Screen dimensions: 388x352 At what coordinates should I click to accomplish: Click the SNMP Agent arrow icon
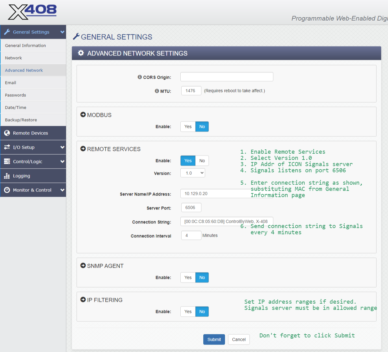[83, 266]
